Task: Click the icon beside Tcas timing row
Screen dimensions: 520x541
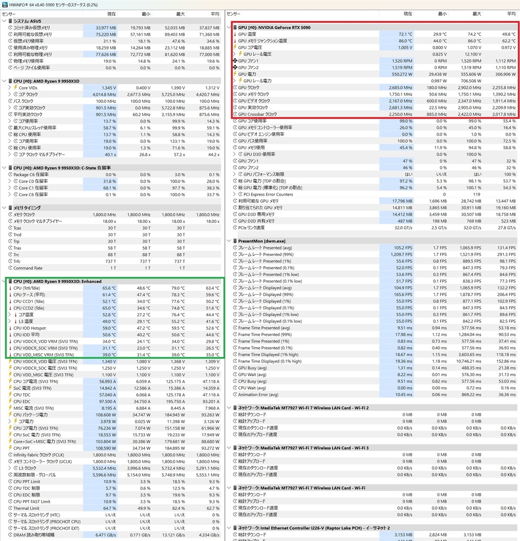Action: pos(10,228)
